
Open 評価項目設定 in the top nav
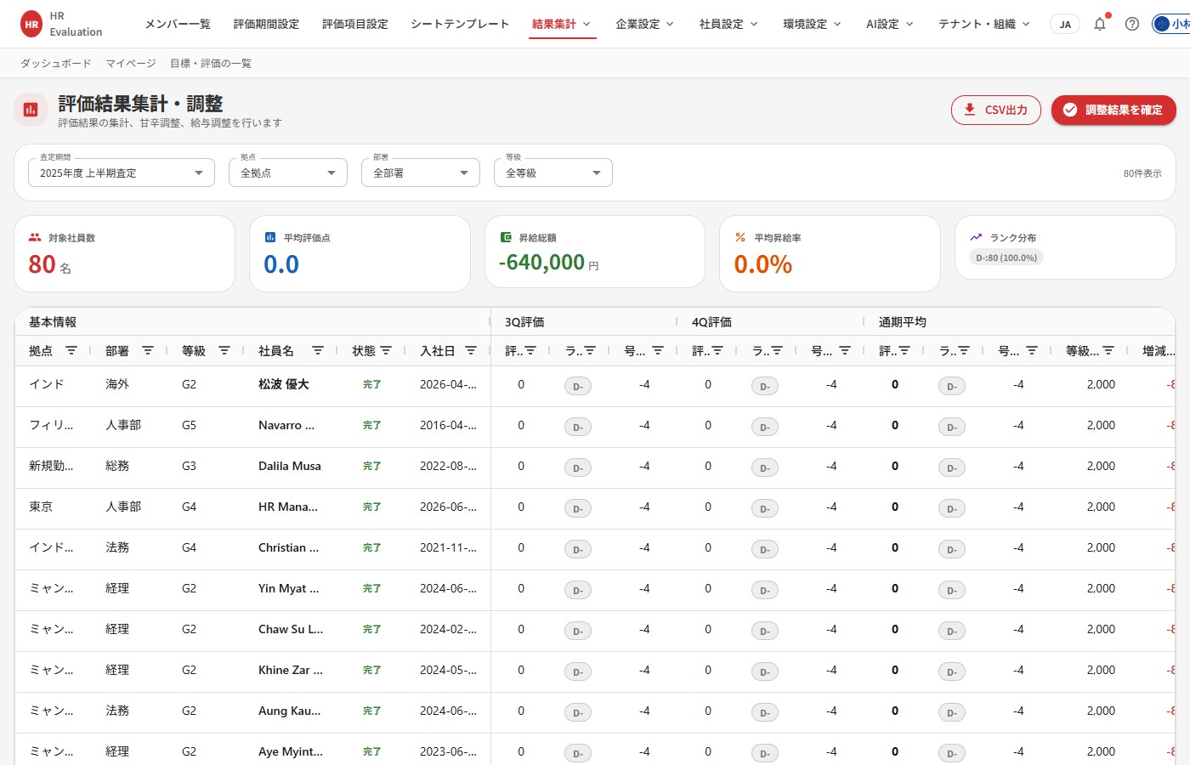(355, 24)
